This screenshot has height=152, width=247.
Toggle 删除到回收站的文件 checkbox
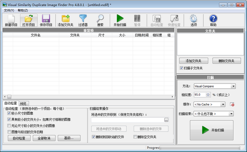point(93,137)
